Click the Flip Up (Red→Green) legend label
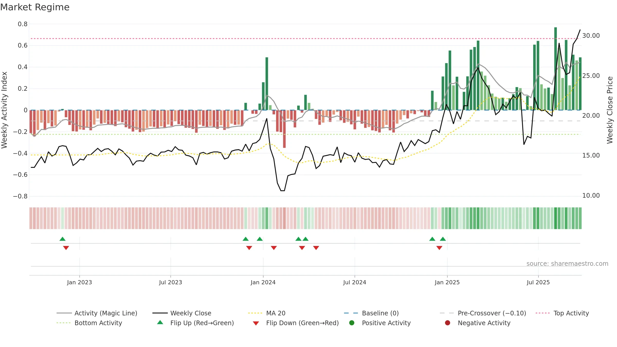This screenshot has height=347, width=617. (202, 323)
